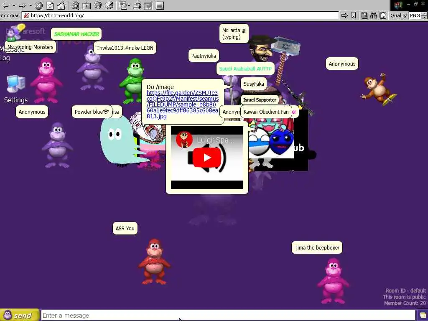Refresh the page with the Refresh icon
The image size is (428, 321).
click(x=50, y=5)
